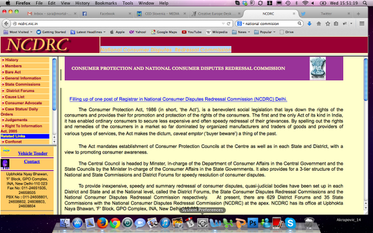Click the main page scrollbar thumb
Image resolution: width=373 pixels, height=233 pixels.
click(x=366, y=80)
